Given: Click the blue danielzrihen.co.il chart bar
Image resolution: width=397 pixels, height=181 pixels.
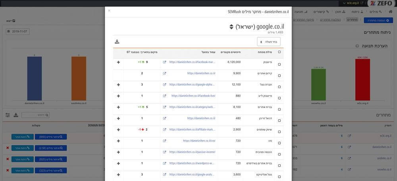Looking at the screenshot, I should tap(35, 79).
